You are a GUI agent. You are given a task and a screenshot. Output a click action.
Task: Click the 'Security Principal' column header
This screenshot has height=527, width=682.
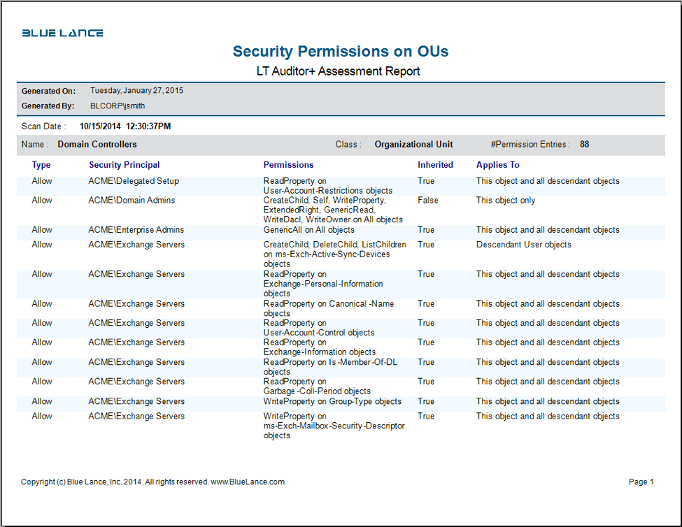point(125,165)
